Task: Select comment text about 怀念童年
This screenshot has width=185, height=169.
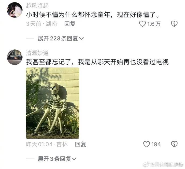Action: coord(93,15)
